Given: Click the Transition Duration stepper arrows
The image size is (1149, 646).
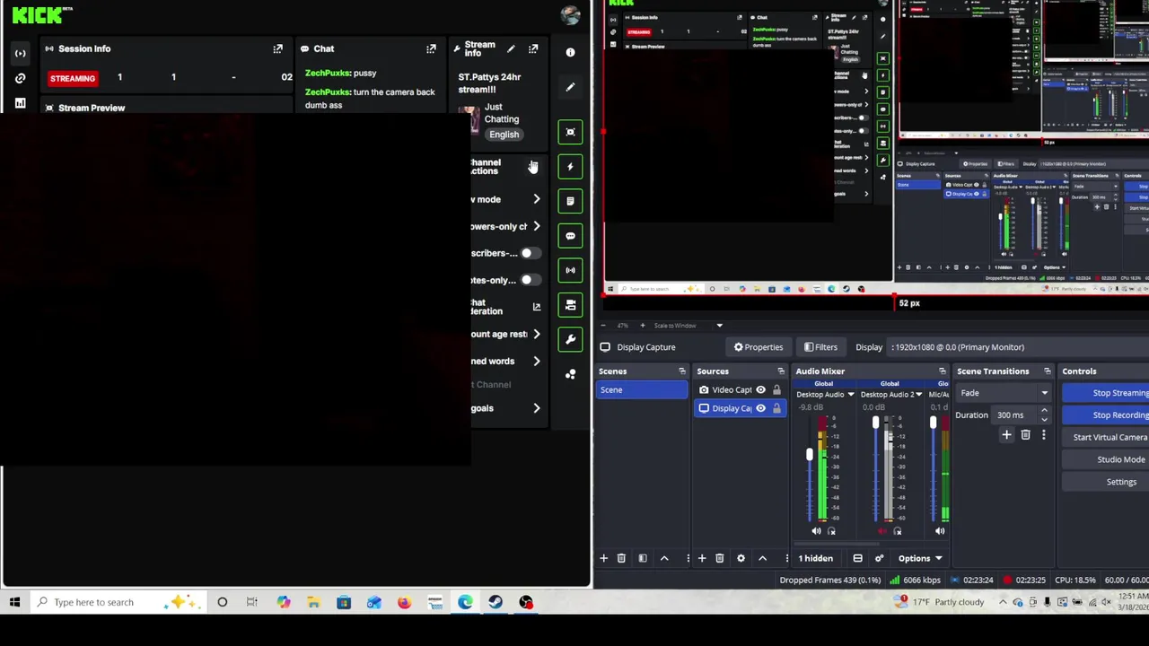Looking at the screenshot, I should [1044, 415].
